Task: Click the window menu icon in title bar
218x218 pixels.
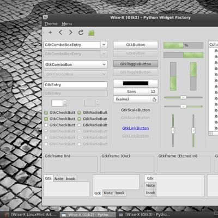Action: pos(45,17)
